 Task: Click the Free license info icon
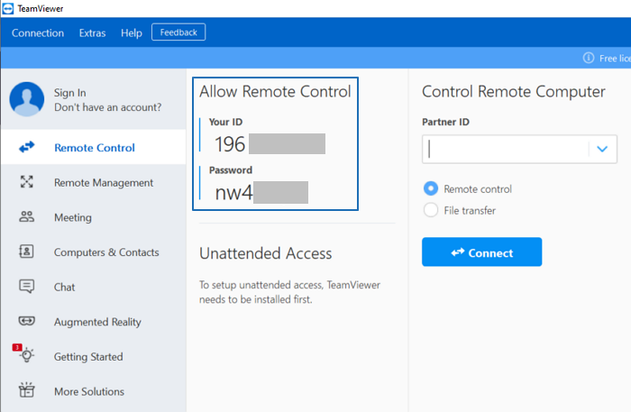point(589,58)
